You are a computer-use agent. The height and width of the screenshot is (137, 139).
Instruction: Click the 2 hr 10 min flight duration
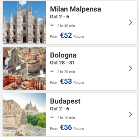click(66, 118)
